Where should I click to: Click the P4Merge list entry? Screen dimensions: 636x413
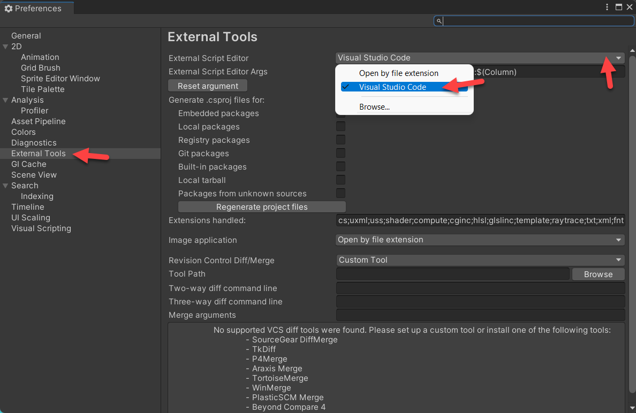270,359
